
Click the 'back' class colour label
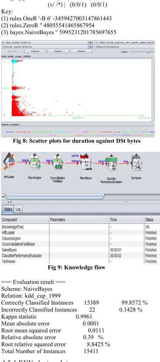(11, 132)
